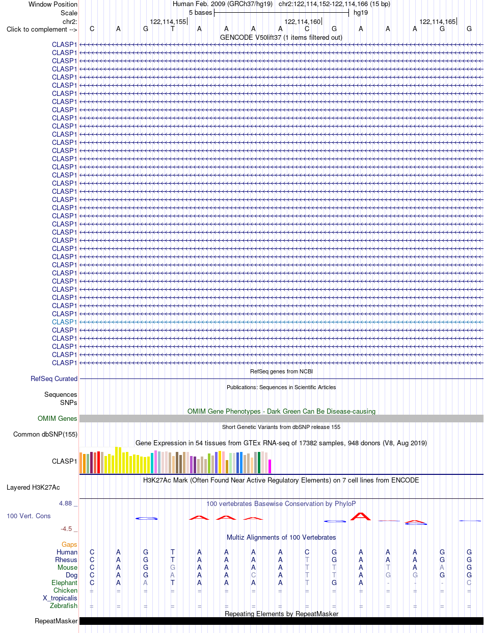Open the H3K27Ac Mark track title
The width and height of the screenshot is (484, 633).
(281, 480)
